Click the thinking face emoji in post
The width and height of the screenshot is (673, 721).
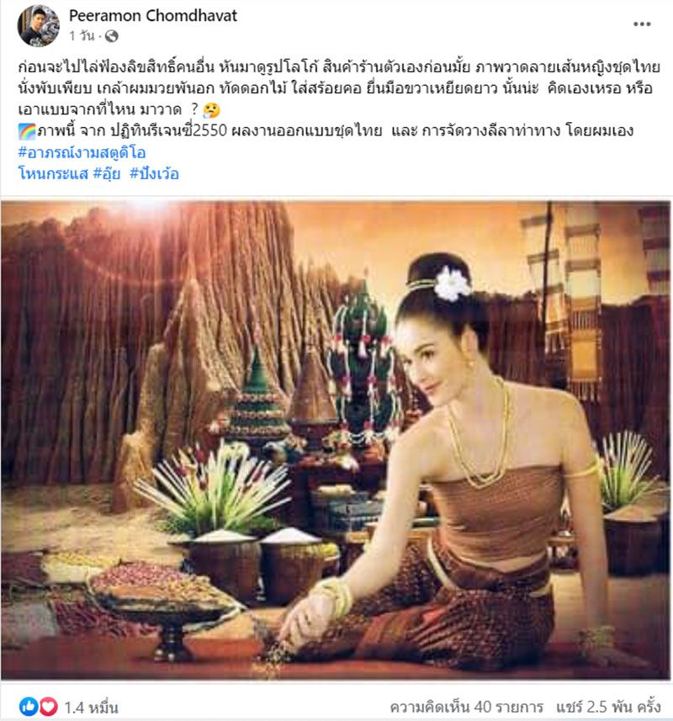(211, 110)
